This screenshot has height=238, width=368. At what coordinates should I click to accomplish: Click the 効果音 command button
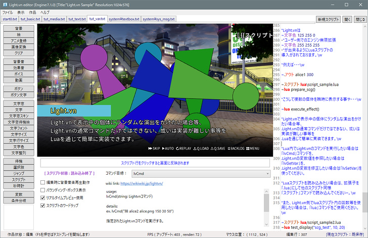coord(19,68)
